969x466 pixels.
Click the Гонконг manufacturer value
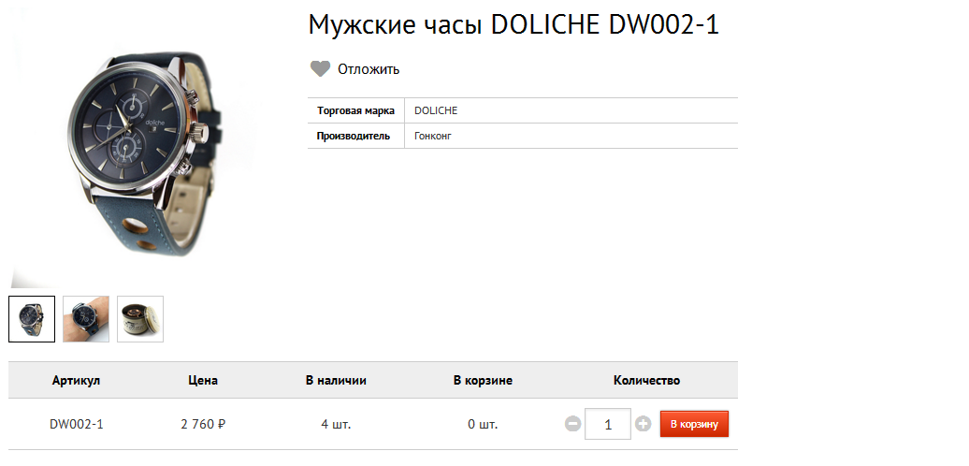click(x=432, y=136)
